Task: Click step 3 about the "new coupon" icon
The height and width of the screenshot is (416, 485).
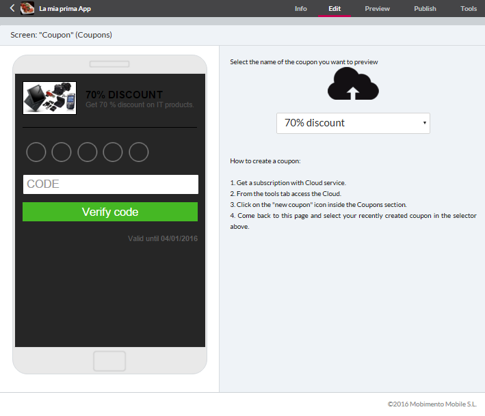Action: (318, 204)
